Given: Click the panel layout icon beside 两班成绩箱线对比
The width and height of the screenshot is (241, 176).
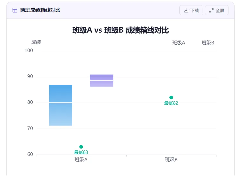Looking at the screenshot, I should [x=15, y=10].
